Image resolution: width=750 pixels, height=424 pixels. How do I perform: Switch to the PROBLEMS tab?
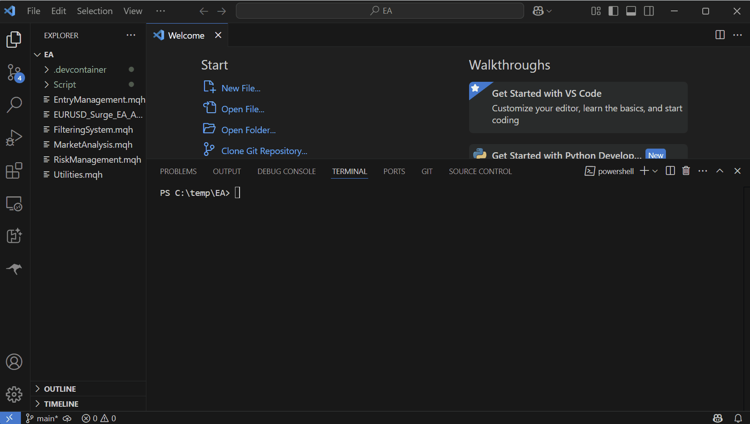coord(178,171)
